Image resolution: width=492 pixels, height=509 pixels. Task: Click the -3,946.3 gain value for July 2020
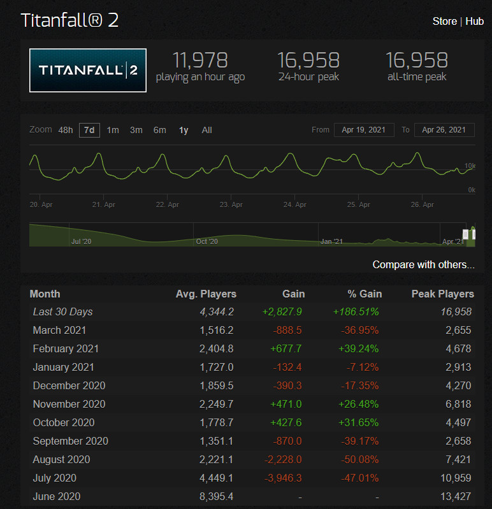click(283, 478)
